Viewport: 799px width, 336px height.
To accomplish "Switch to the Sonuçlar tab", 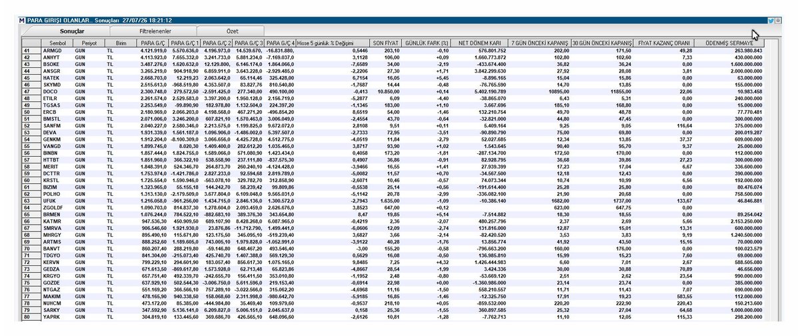I will point(72,31).
